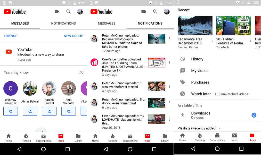Viewport: 261px width, 155px height.
Task: Tap NEW GROUP link
Action: (74, 36)
